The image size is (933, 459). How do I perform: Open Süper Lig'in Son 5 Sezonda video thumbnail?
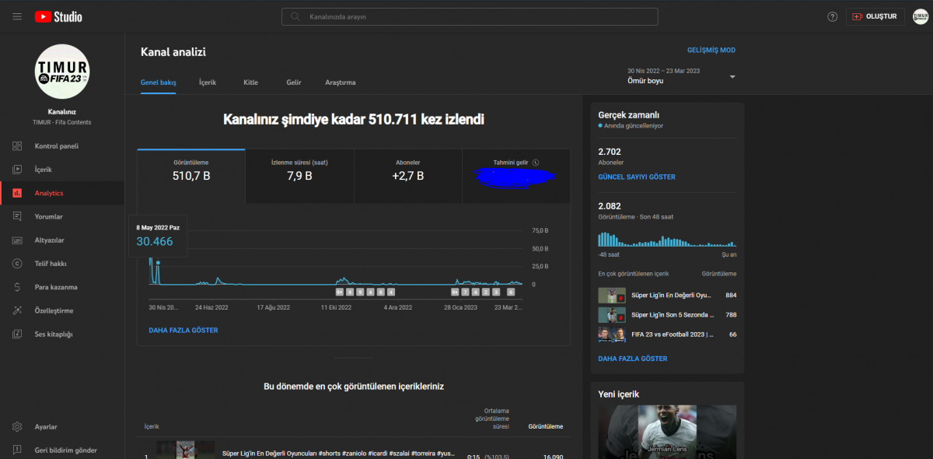[612, 315]
